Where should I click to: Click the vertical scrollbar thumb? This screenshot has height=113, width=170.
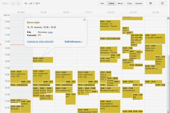[x=168, y=83]
